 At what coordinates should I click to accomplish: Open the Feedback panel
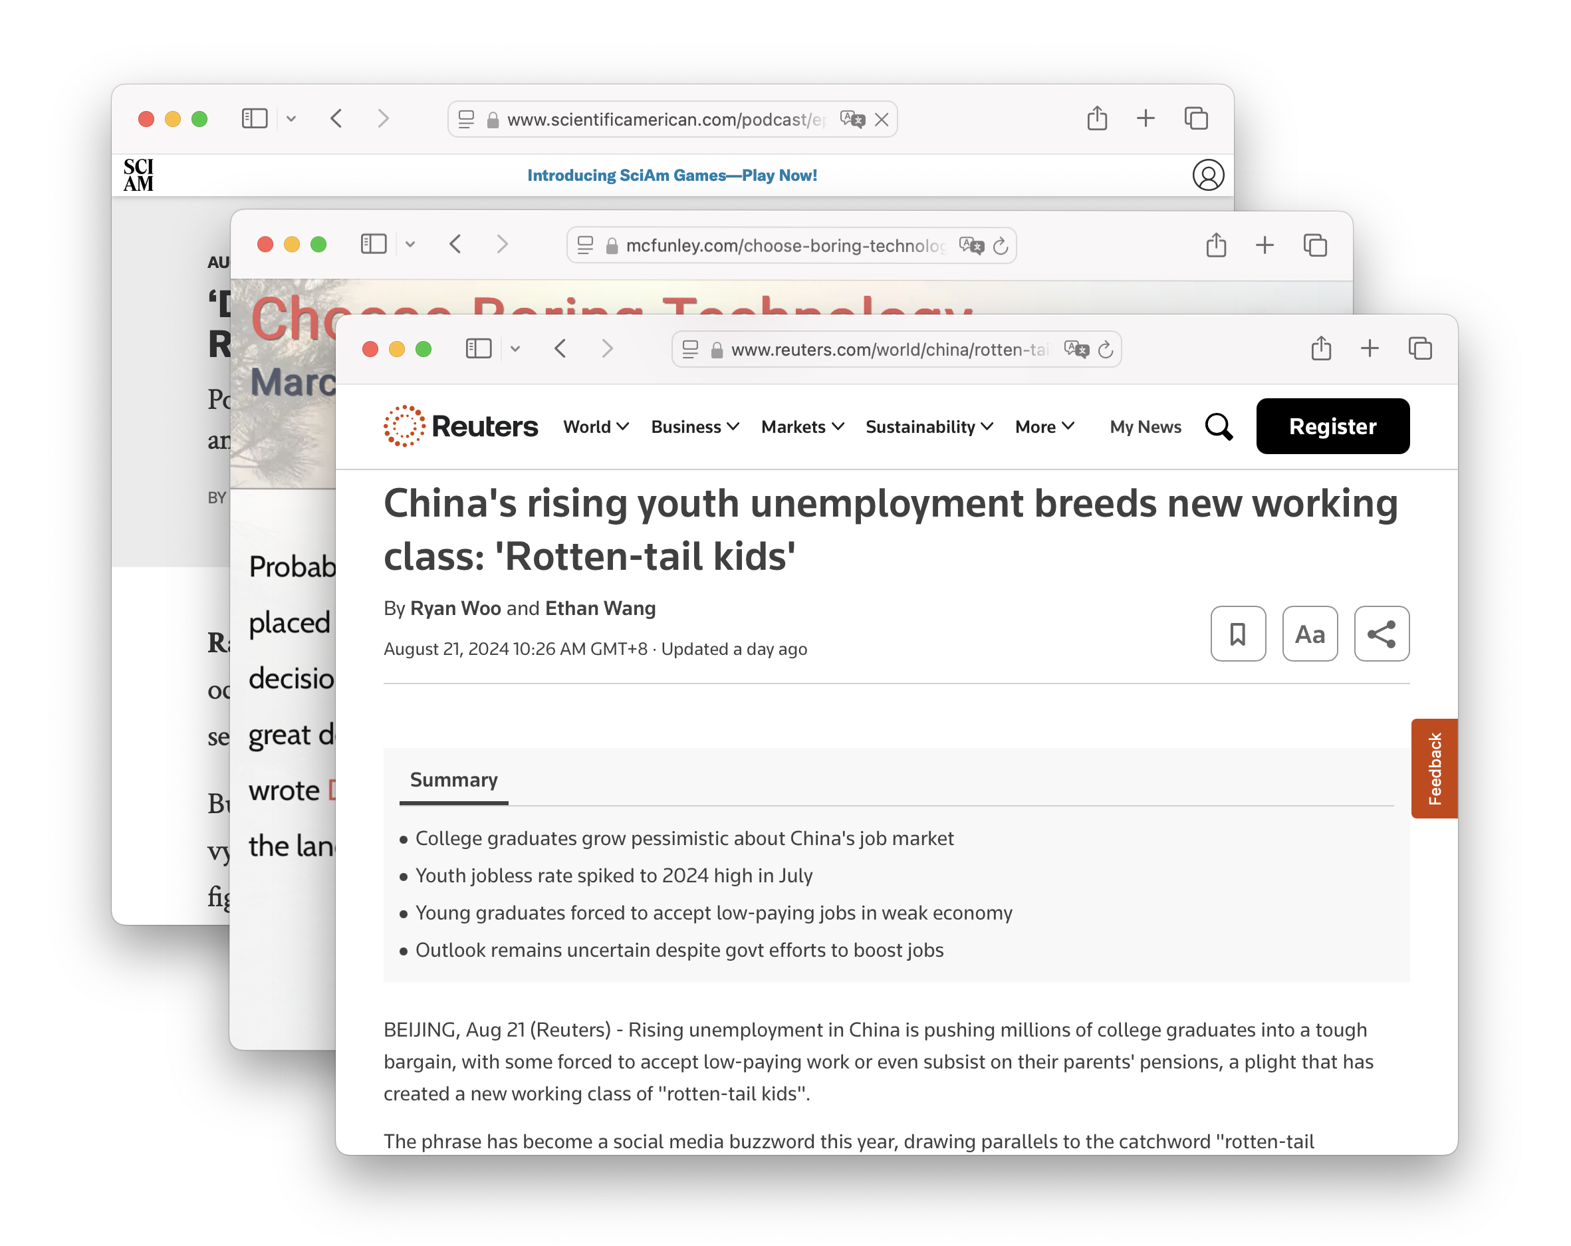[x=1434, y=769]
